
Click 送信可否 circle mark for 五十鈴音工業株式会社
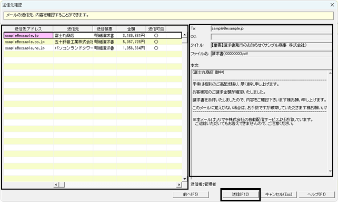click(156, 42)
